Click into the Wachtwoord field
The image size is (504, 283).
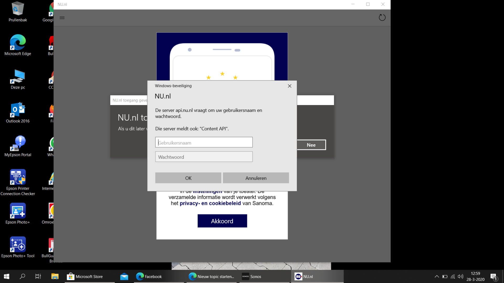pyautogui.click(x=204, y=157)
